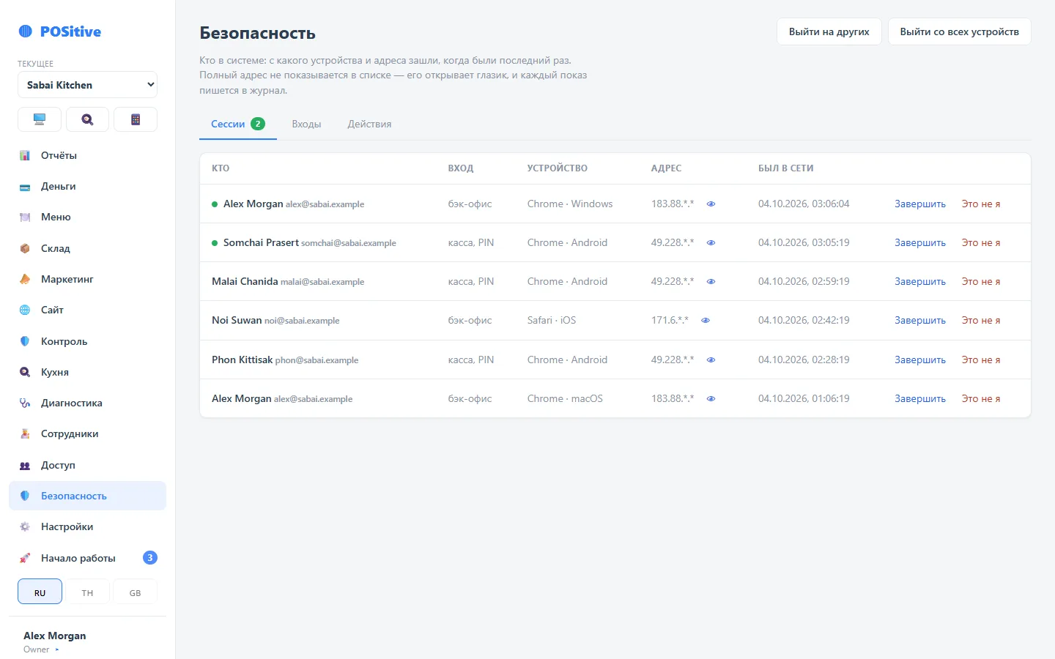Viewport: 1055px width, 659px height.
Task: Click the Сессии count badge 2
Action: click(x=258, y=124)
